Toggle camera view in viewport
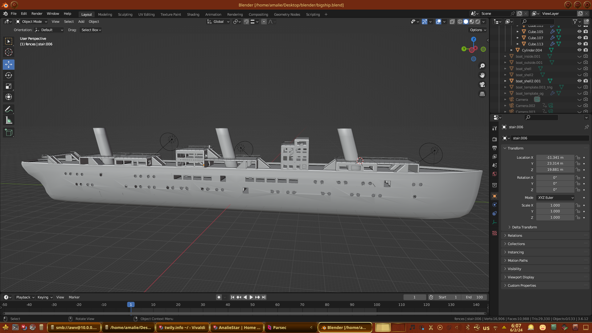The image size is (592, 333). tap(482, 84)
